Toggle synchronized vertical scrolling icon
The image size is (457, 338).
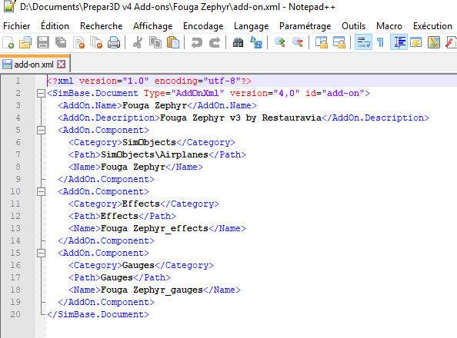[322, 42]
